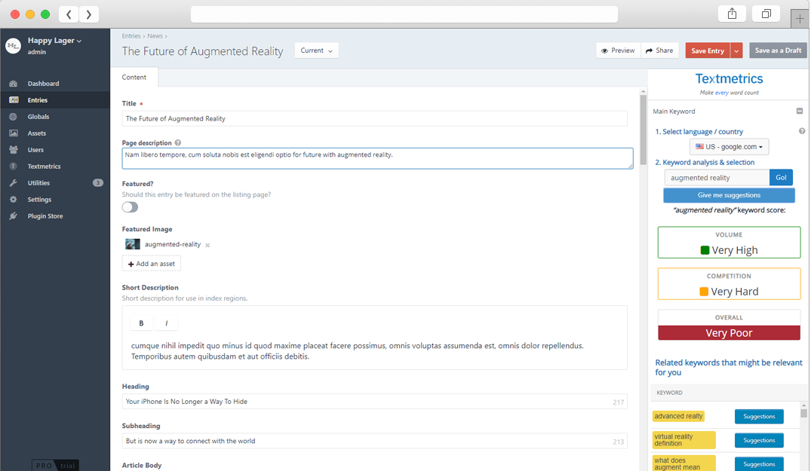Click Suggestions for virtual reality definition

pos(759,441)
